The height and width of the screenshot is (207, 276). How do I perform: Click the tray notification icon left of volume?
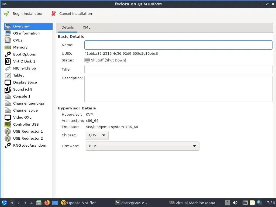click(x=227, y=203)
